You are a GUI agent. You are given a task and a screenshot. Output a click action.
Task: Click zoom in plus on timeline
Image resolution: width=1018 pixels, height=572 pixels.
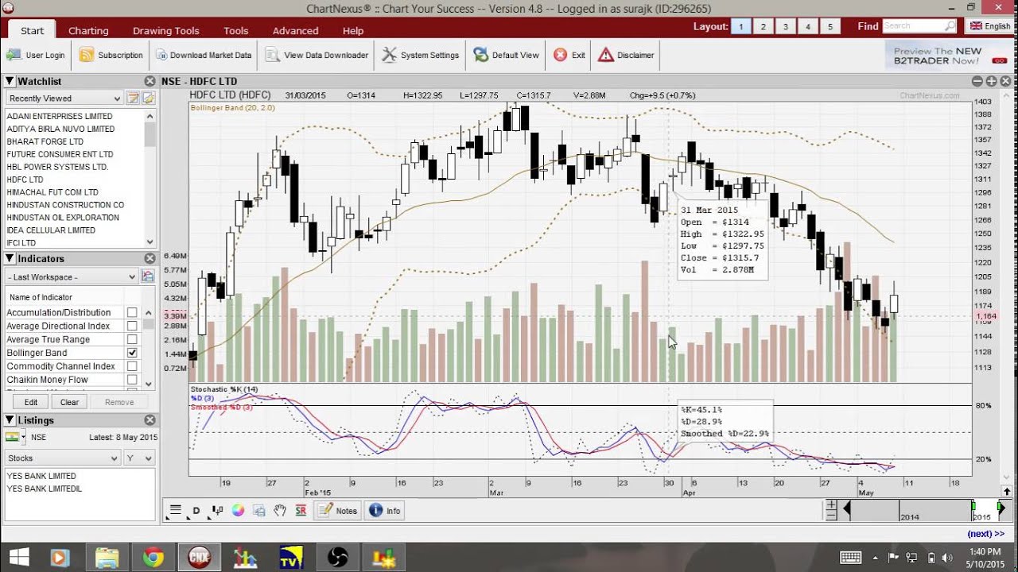831,504
